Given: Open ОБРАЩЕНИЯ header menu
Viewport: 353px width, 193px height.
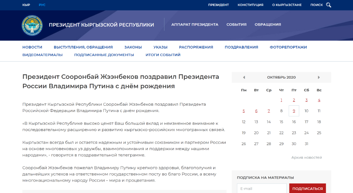Looking at the screenshot, I should [x=268, y=25].
